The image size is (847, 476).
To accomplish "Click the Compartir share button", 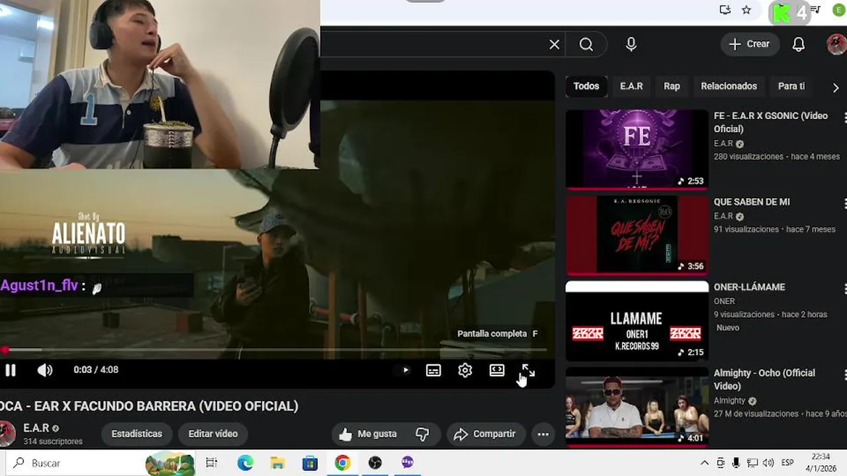I will coord(485,434).
